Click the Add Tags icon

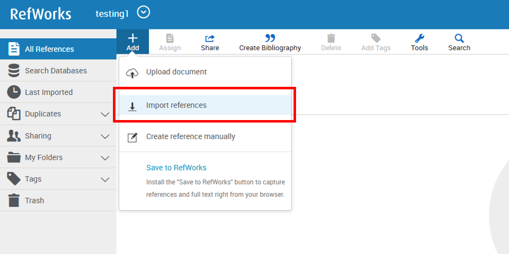[376, 39]
